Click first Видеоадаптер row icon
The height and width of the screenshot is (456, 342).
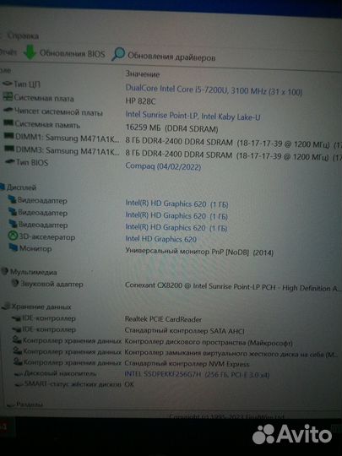click(x=12, y=199)
